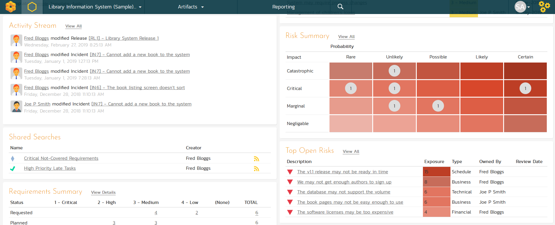
Task: Click red triangle beside v1.1 release risk
Action: point(290,172)
